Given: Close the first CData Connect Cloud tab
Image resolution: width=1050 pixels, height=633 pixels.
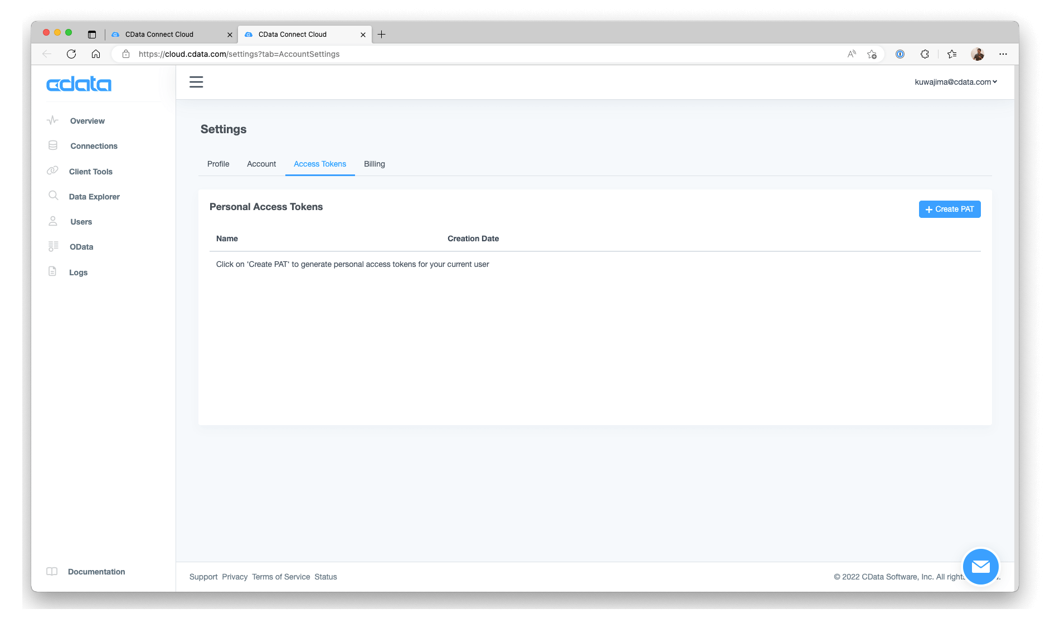Looking at the screenshot, I should click(x=230, y=35).
